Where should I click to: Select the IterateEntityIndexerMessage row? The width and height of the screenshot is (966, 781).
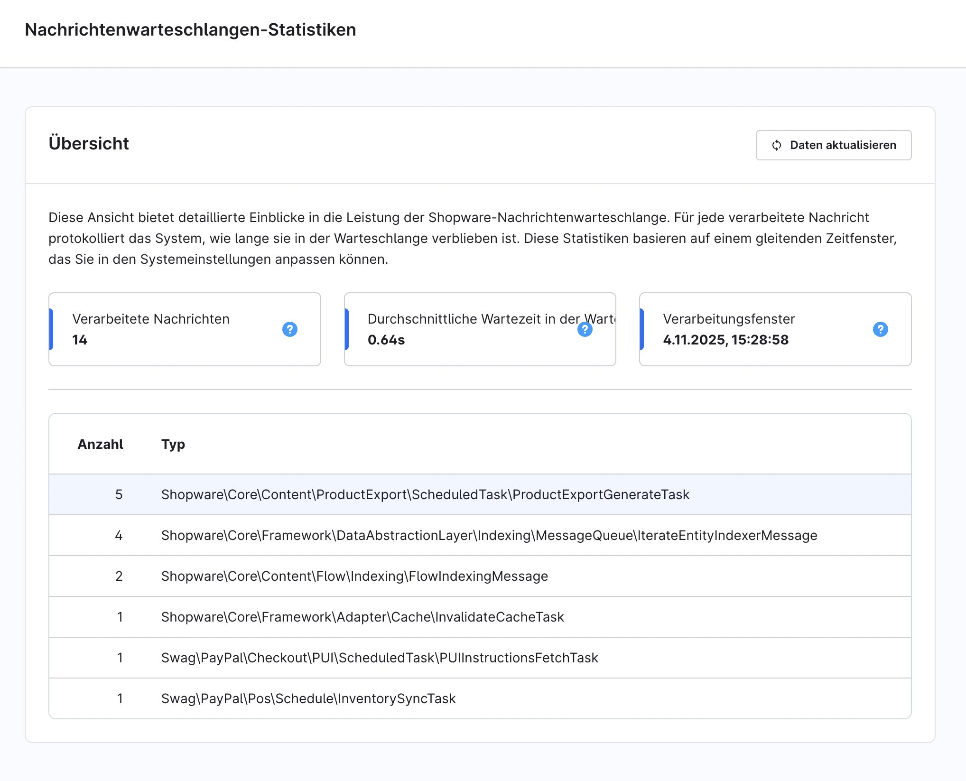tap(489, 535)
